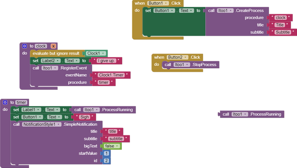This screenshot has height=168, width=297.
Task: Open the NotificationStyle1 component dropdown
Action: (x=42, y=124)
